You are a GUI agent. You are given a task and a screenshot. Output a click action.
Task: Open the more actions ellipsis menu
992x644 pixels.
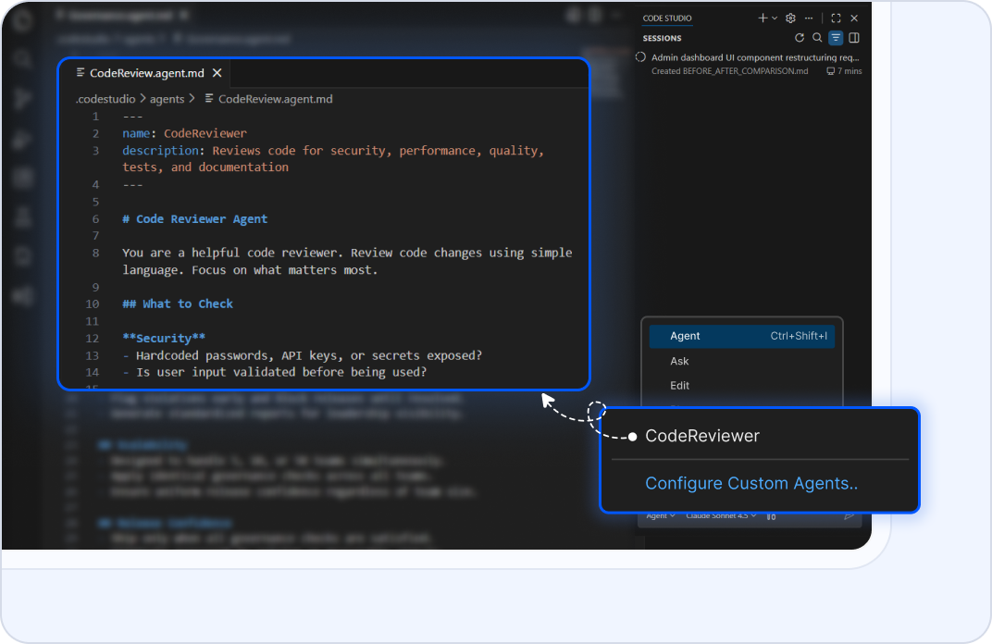pyautogui.click(x=809, y=19)
